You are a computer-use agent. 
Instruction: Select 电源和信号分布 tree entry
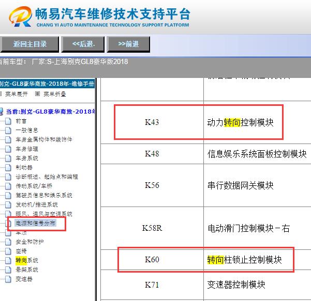(35, 223)
